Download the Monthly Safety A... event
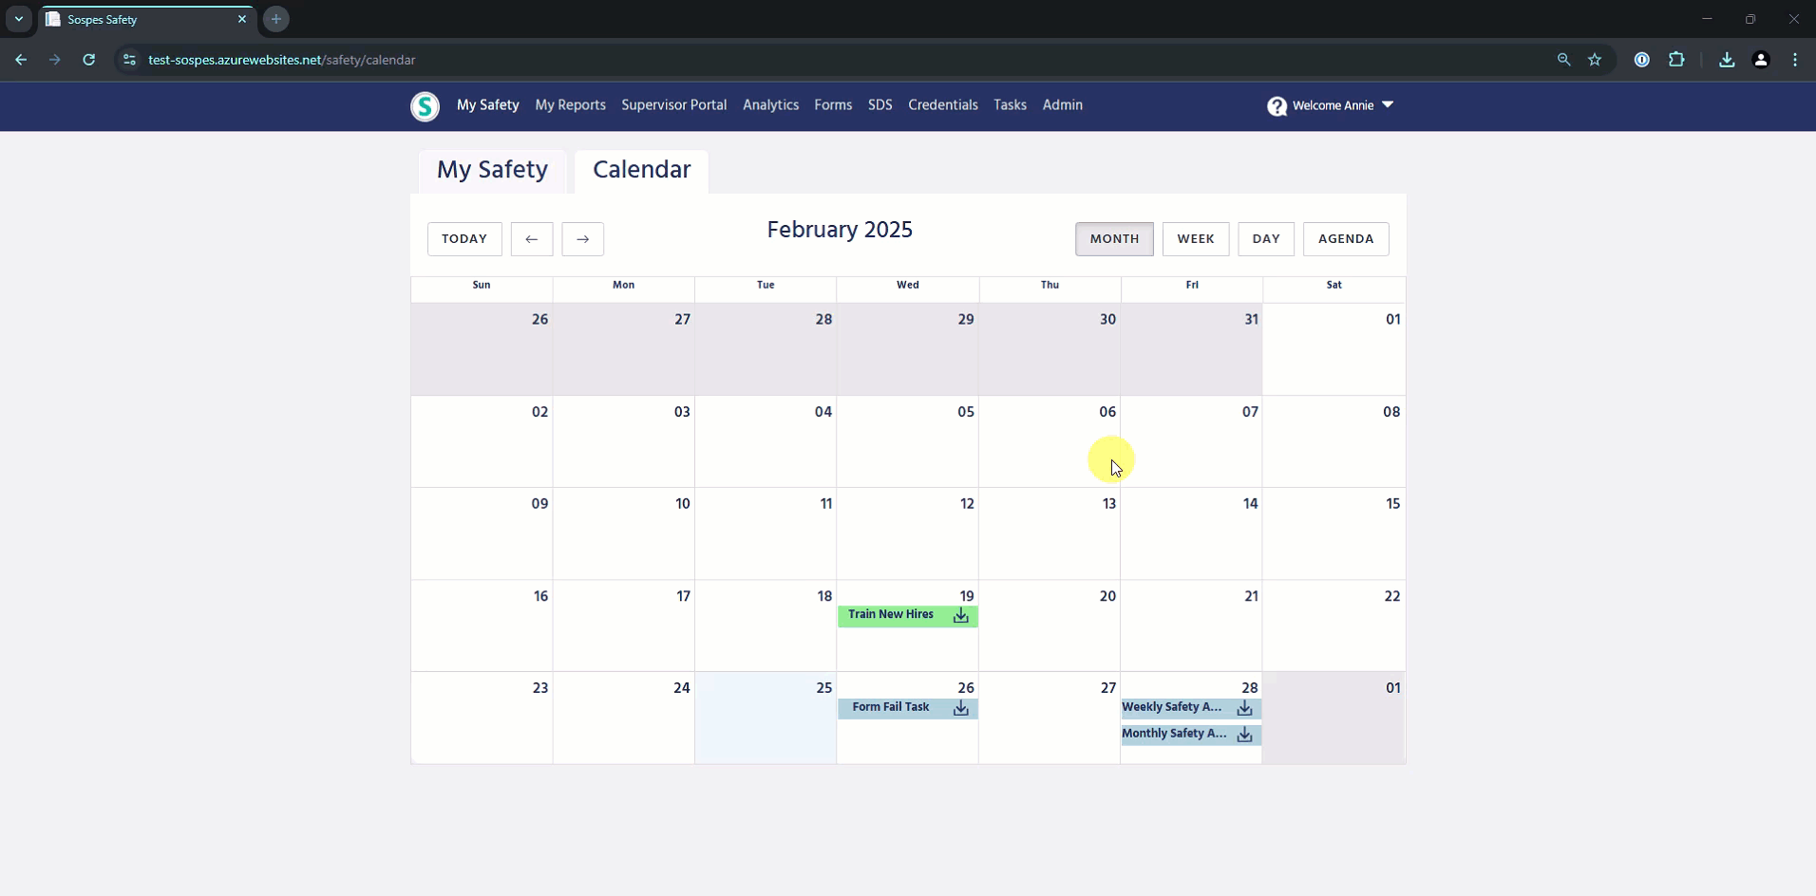The height and width of the screenshot is (896, 1816). point(1244,735)
